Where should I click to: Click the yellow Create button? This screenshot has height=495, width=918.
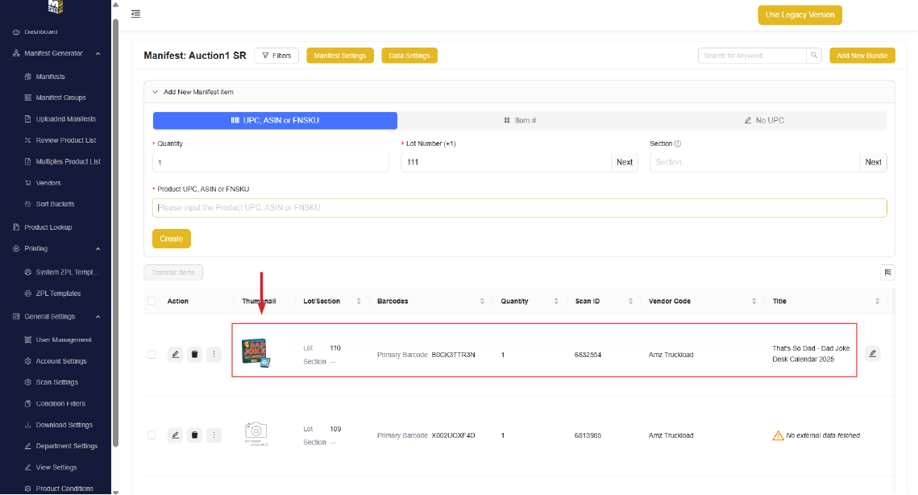(x=171, y=239)
